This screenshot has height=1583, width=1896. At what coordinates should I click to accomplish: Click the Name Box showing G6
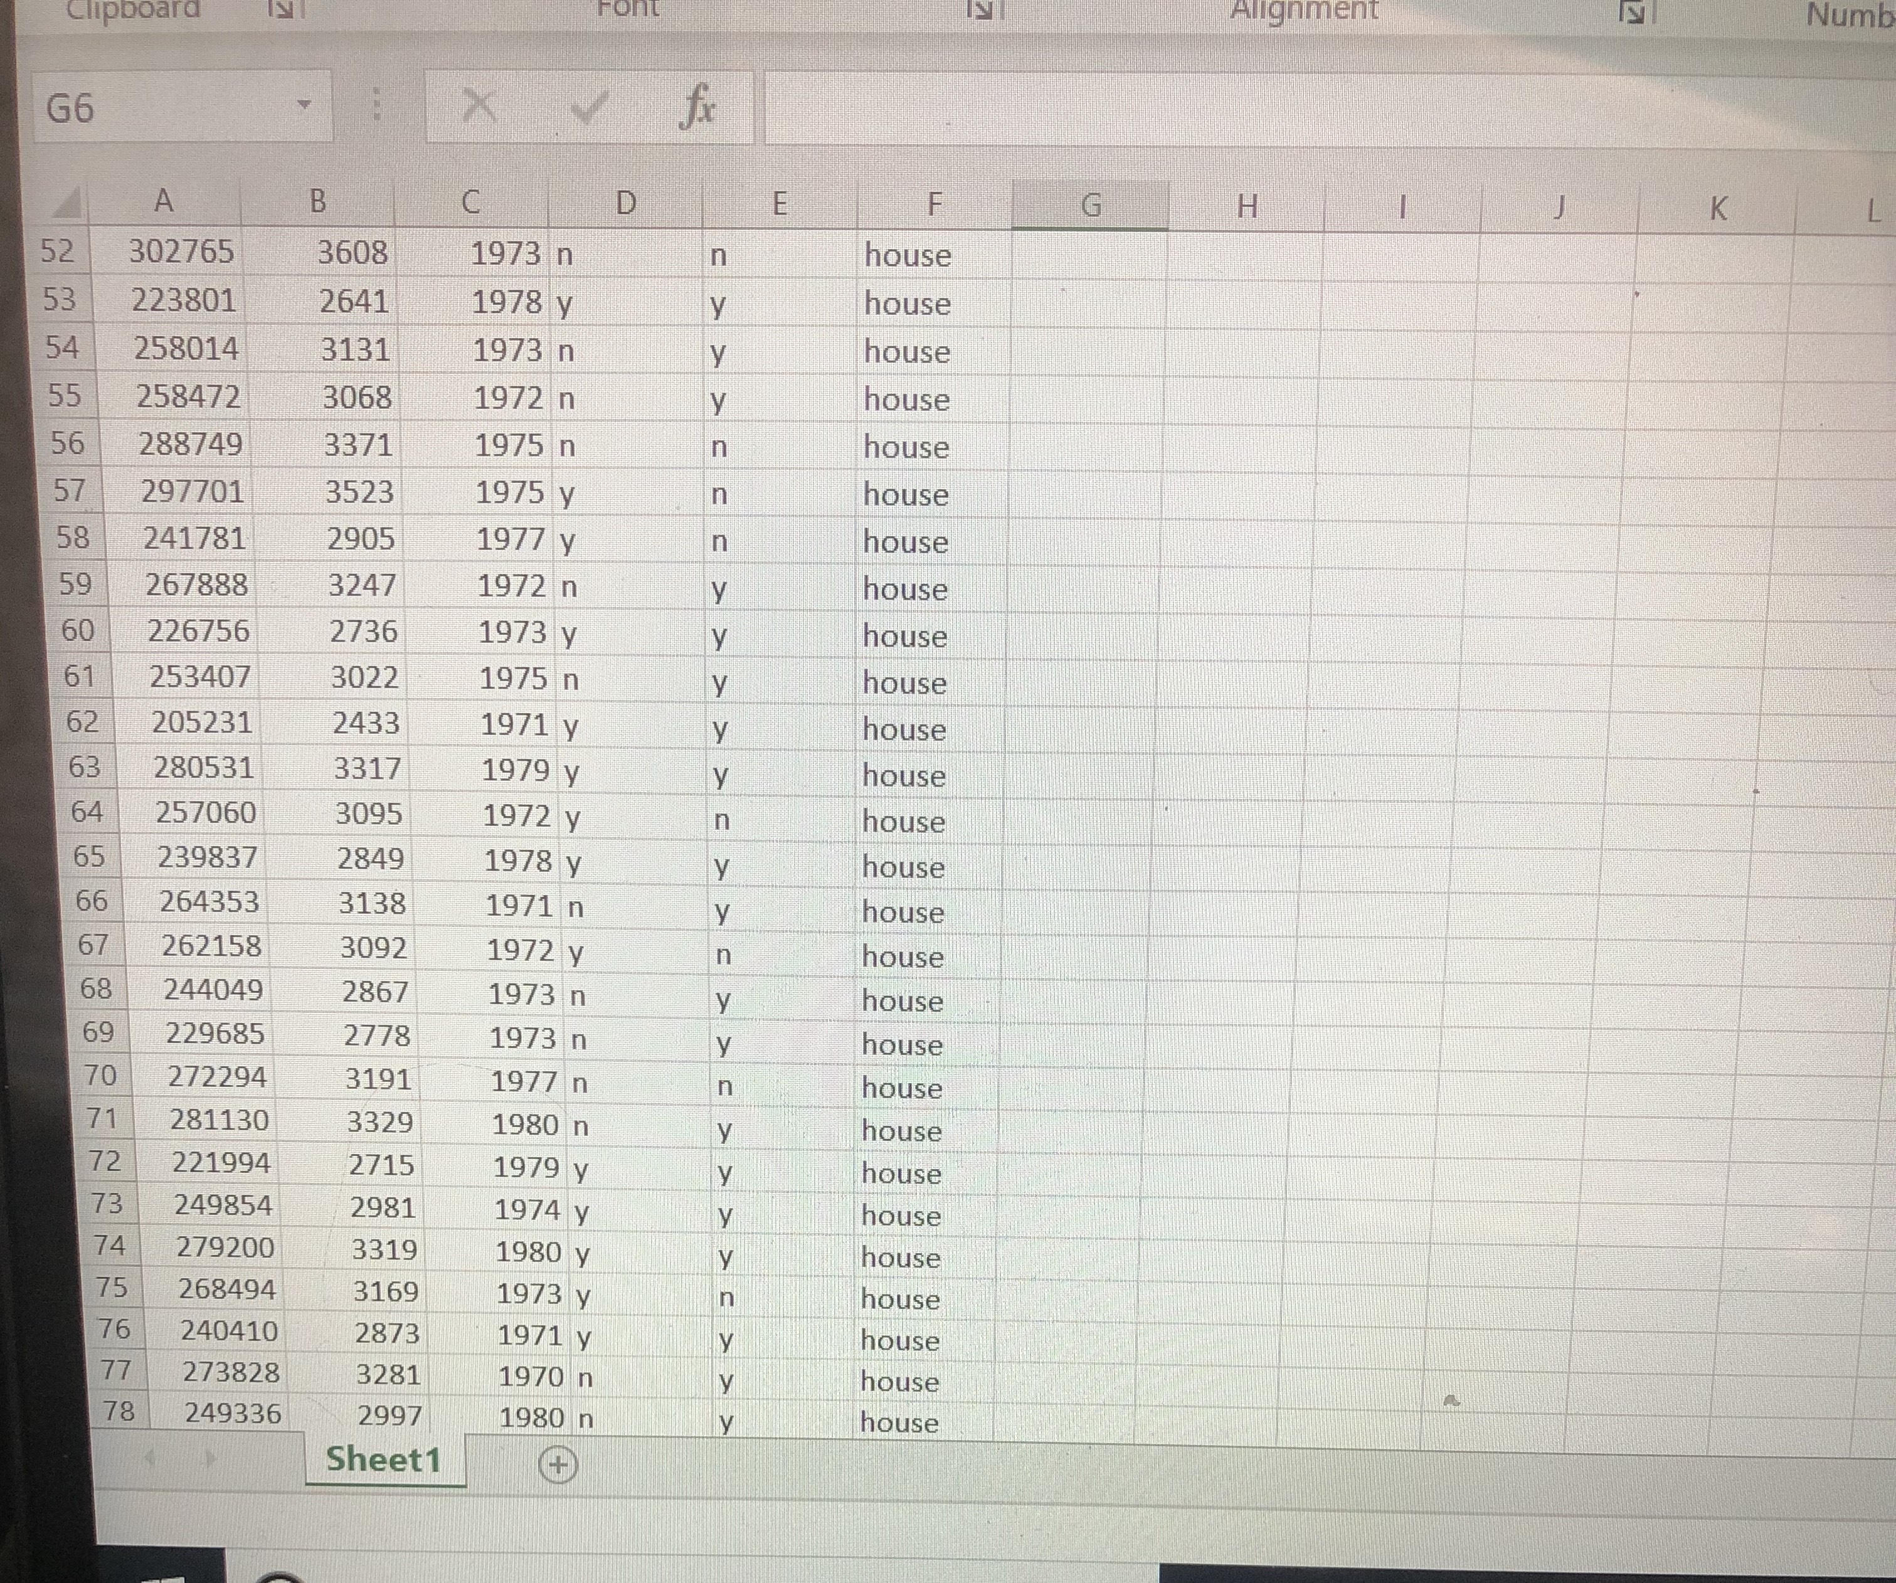point(183,107)
